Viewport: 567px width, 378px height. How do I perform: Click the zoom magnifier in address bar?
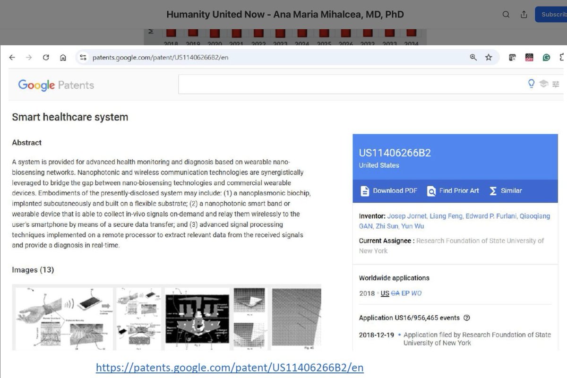point(473,58)
